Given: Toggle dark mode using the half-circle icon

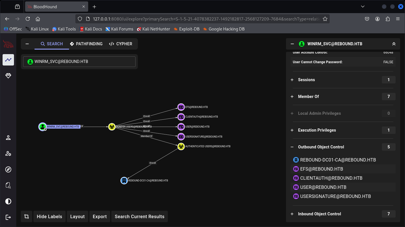Looking at the screenshot, I should [x=8, y=202].
